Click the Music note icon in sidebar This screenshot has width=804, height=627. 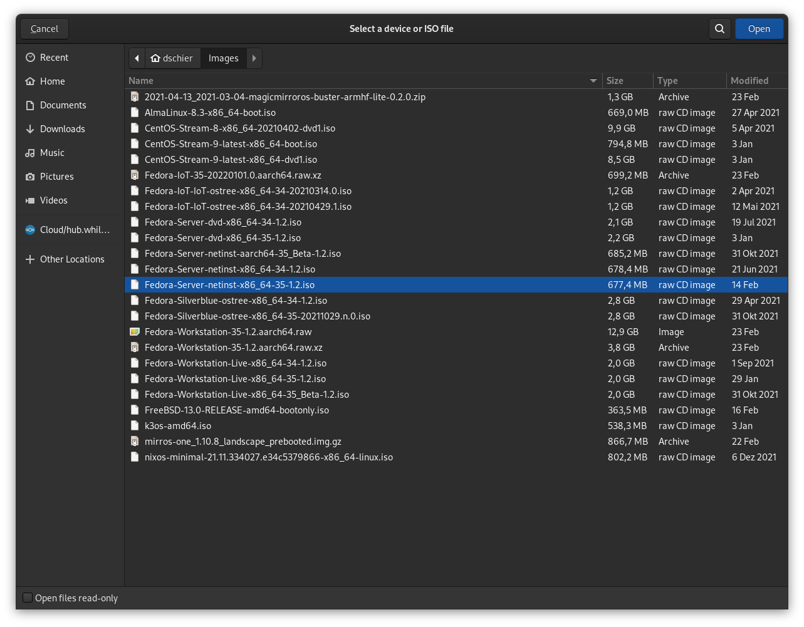(x=30, y=153)
